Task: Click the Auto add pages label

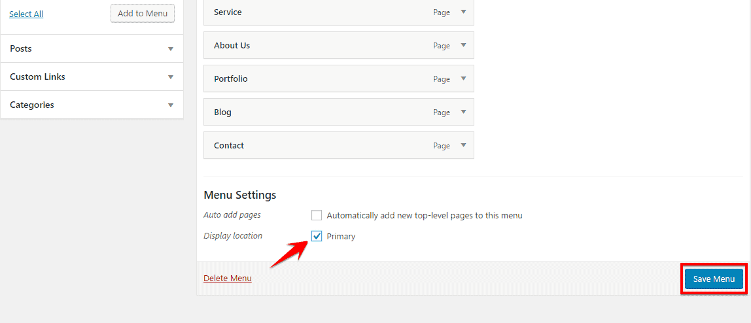Action: pyautogui.click(x=232, y=215)
